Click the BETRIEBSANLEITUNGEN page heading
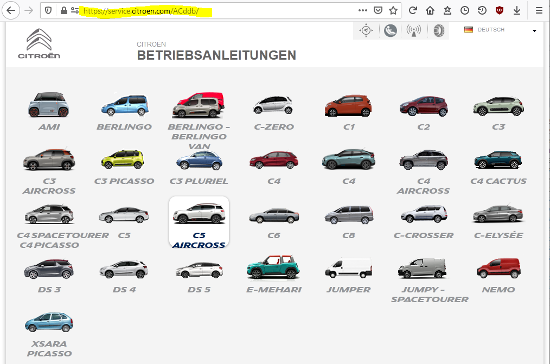 [x=216, y=55]
